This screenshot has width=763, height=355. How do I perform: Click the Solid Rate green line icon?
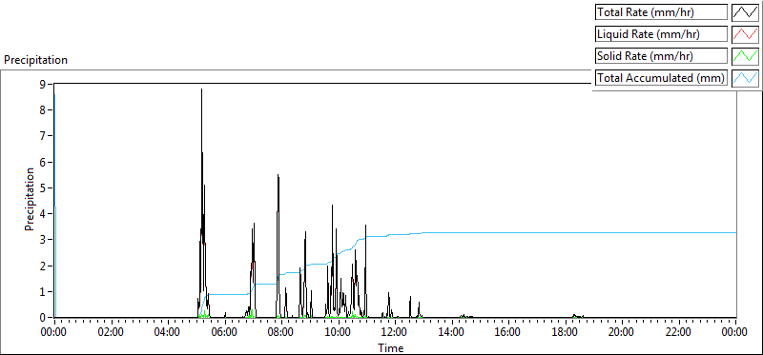(745, 56)
